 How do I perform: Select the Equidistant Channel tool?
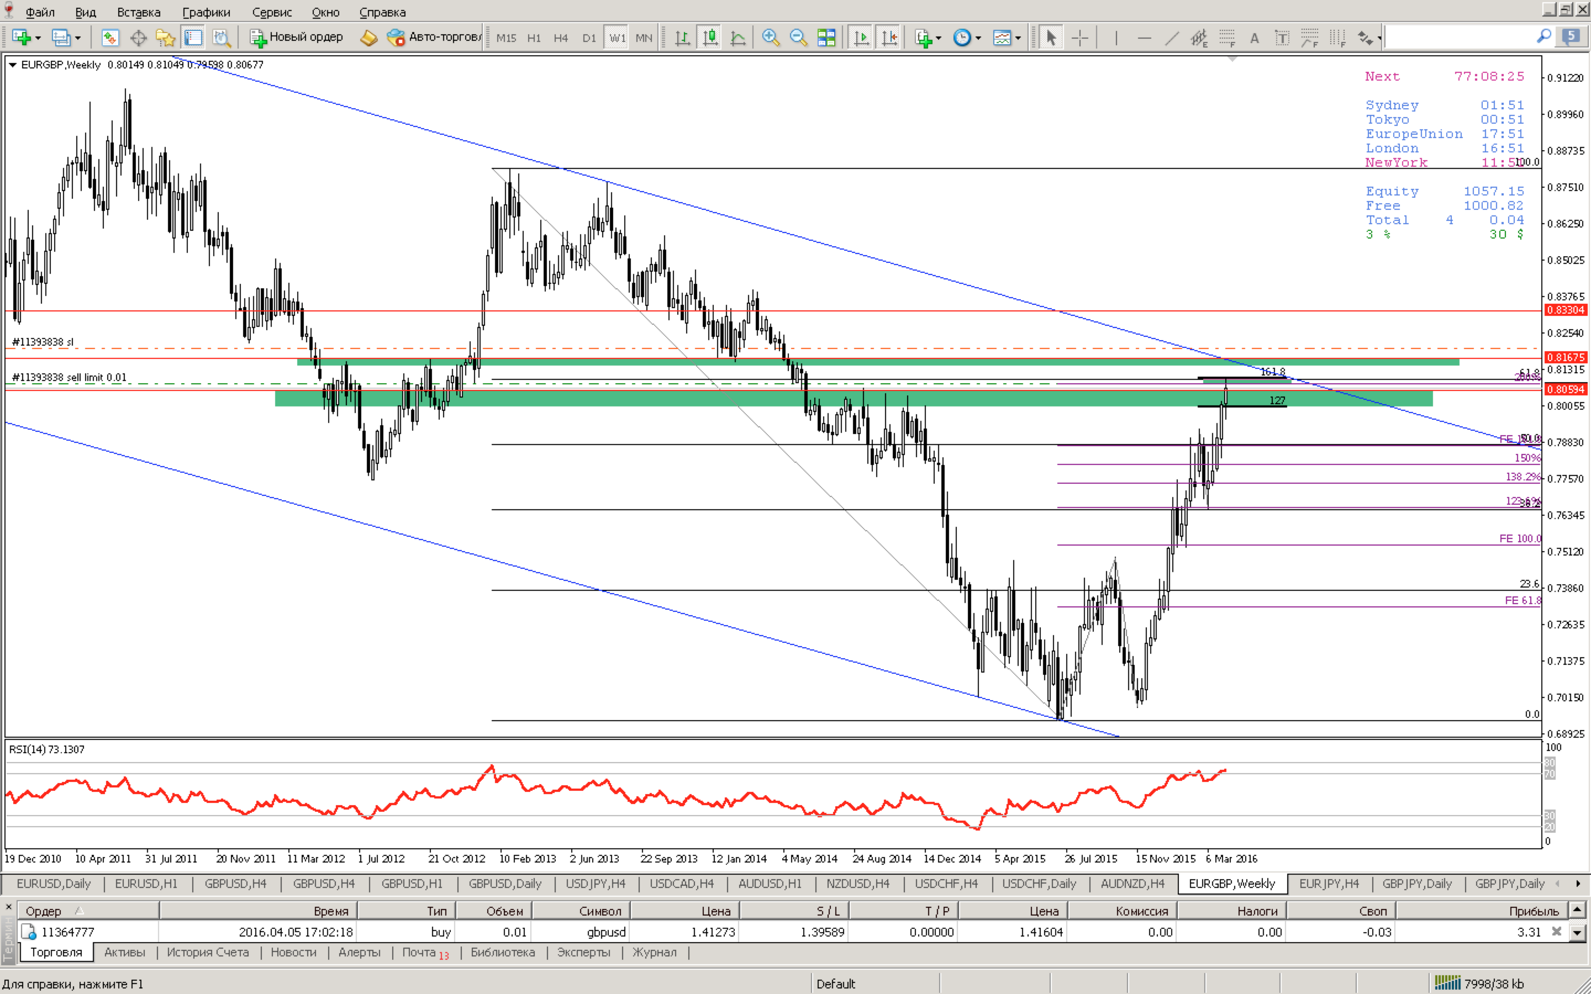click(1199, 38)
